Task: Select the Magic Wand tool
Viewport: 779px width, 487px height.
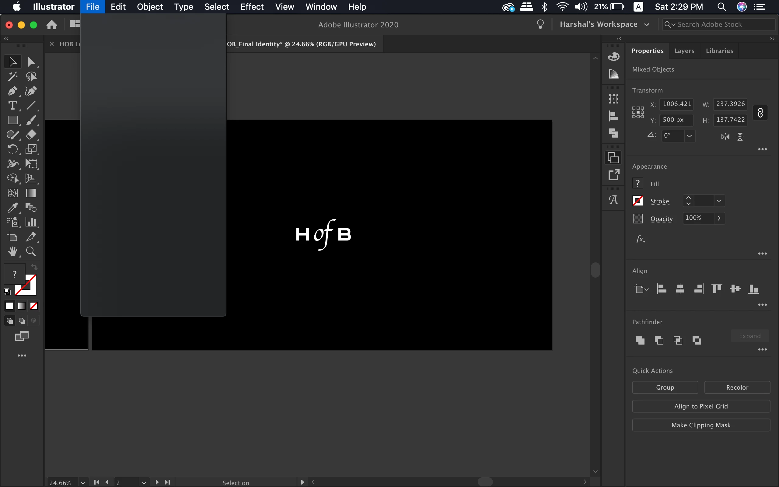Action: click(12, 76)
